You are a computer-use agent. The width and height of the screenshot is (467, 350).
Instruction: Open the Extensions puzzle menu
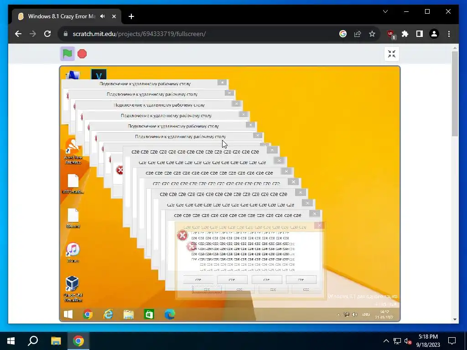[405, 34]
